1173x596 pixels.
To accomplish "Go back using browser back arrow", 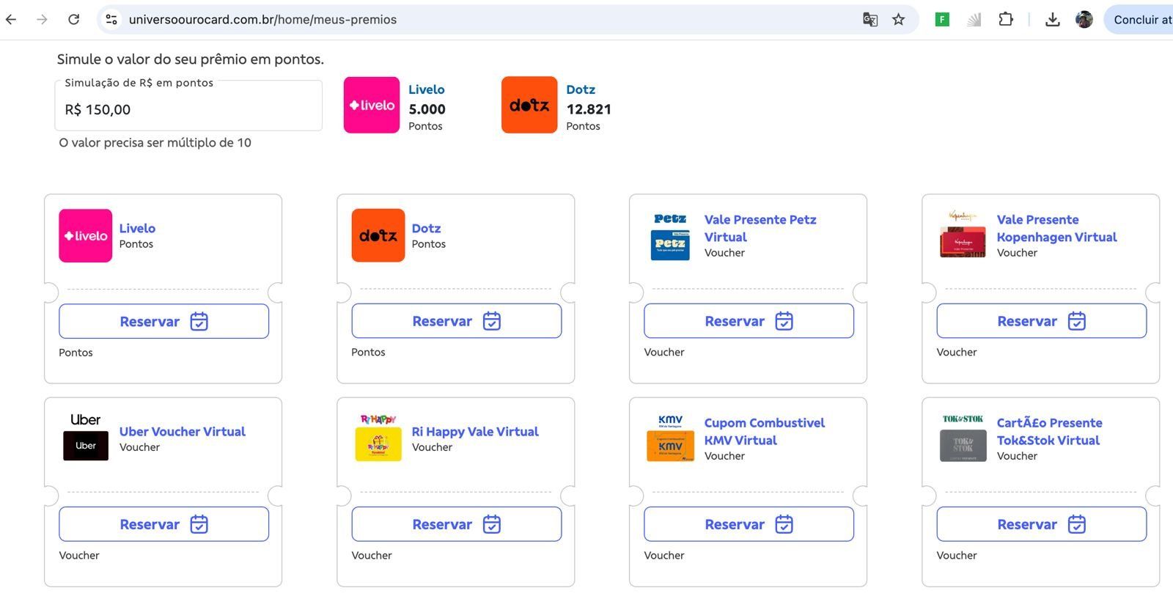I will tap(11, 20).
